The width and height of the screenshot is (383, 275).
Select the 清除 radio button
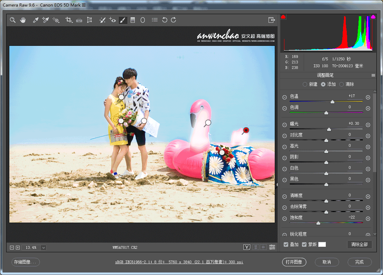pos(342,84)
